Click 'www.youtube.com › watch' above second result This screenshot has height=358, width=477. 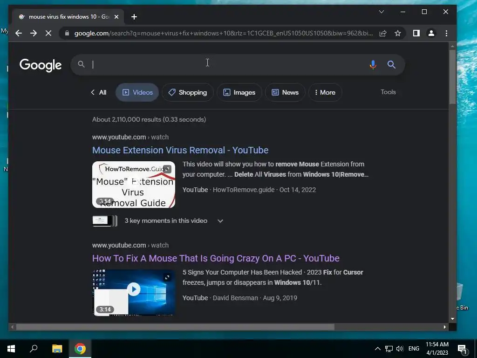[130, 245]
